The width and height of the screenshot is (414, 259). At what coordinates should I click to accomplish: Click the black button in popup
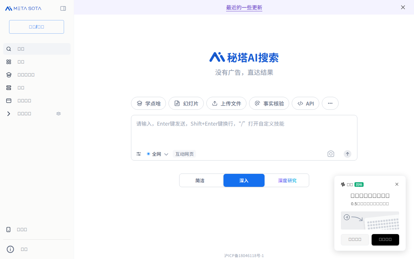click(385, 240)
